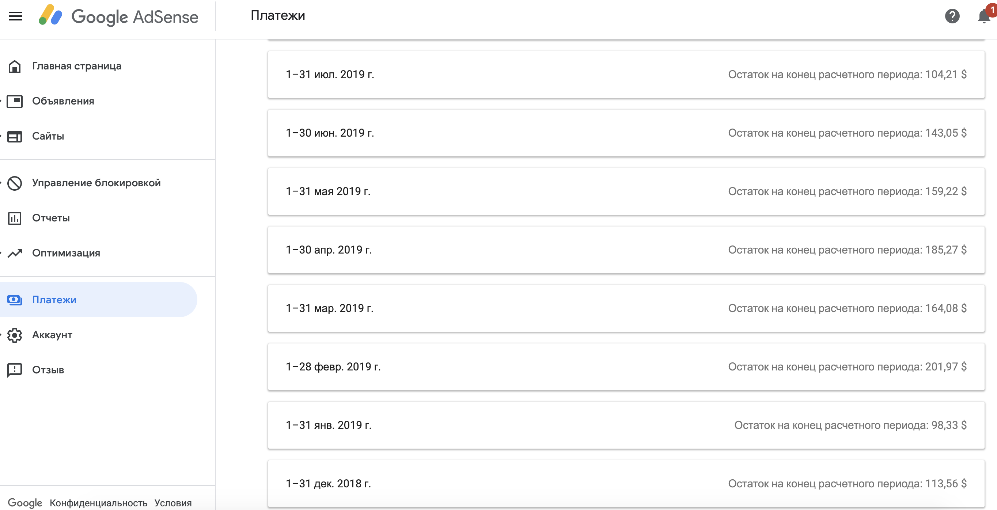
Task: Click the Отзыв feedback icon
Action: 15,370
